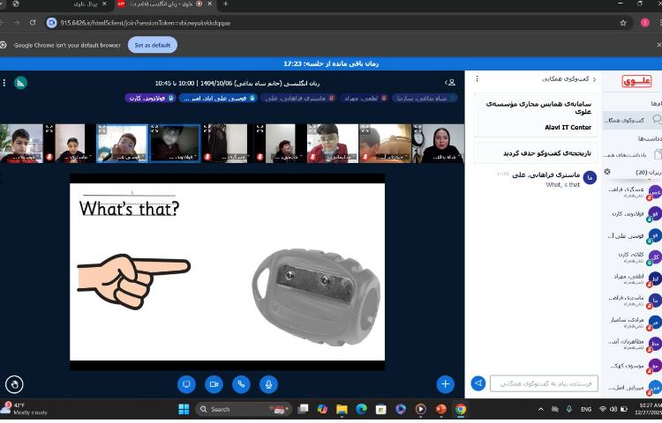This screenshot has width=662, height=423.
Task: Click the screen share button
Action: [x=186, y=384]
